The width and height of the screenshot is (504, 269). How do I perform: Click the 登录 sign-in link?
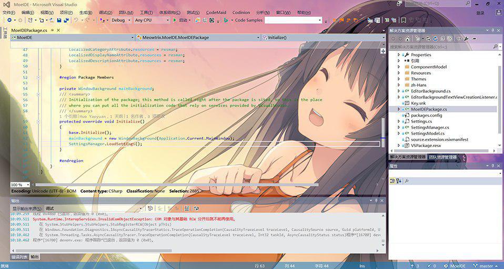[x=480, y=13]
